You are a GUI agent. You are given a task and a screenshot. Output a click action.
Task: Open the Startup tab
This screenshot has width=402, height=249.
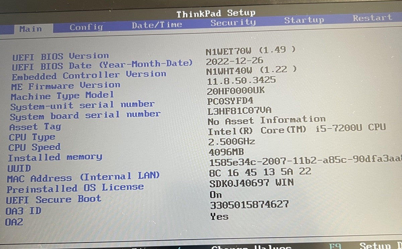tap(304, 20)
